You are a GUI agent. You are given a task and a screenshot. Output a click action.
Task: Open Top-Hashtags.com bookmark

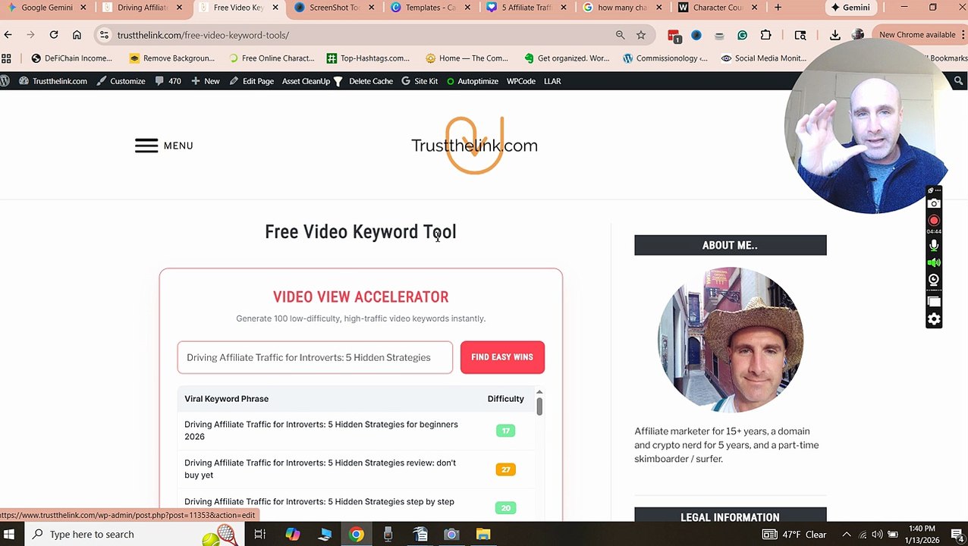368,58
